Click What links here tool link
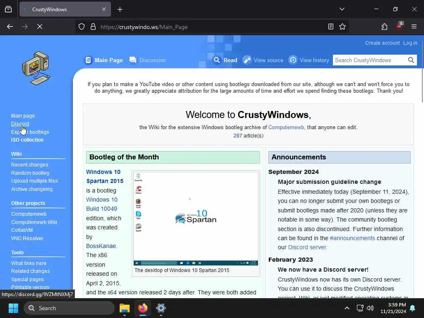 point(29,263)
